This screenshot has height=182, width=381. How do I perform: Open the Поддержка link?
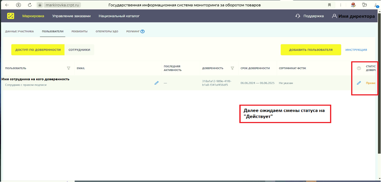(313, 16)
